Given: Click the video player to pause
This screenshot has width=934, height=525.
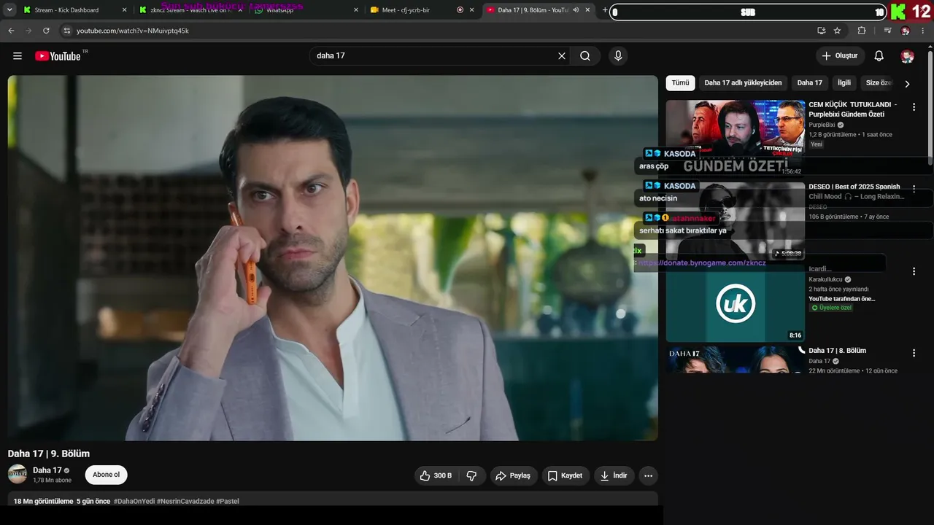Looking at the screenshot, I should (x=333, y=258).
